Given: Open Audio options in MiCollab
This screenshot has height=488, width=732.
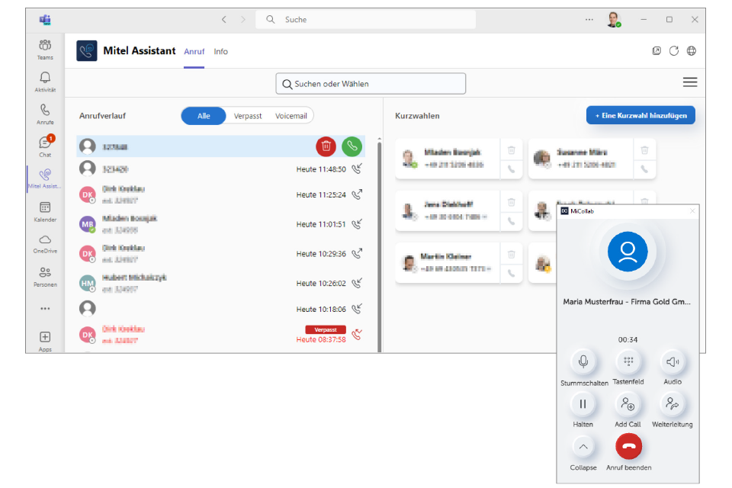Looking at the screenshot, I should 673,361.
